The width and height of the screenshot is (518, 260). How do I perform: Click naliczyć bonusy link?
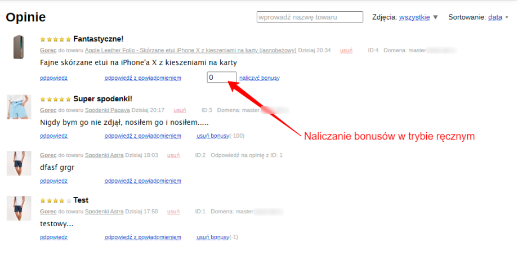click(259, 78)
